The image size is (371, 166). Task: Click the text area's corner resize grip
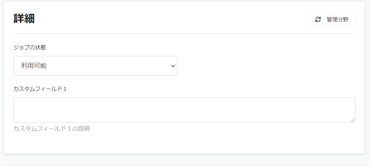(353, 120)
